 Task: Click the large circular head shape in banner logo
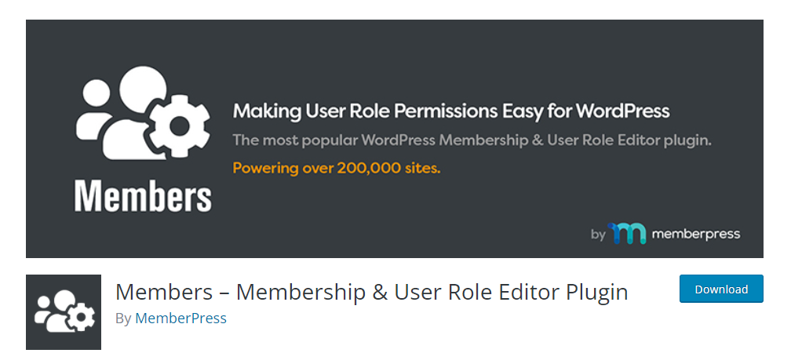tap(144, 89)
